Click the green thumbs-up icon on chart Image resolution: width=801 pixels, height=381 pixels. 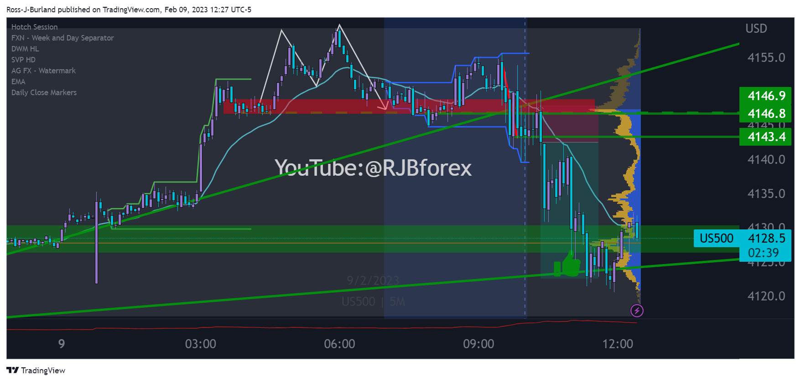(x=567, y=265)
